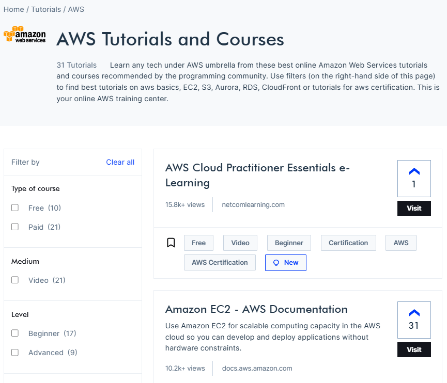Screen dimensions: 447x383
Task: Open Amazon EC2 - AWS Documentation title
Action: [x=256, y=309]
